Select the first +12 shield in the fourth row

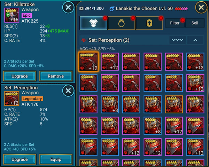174,126
